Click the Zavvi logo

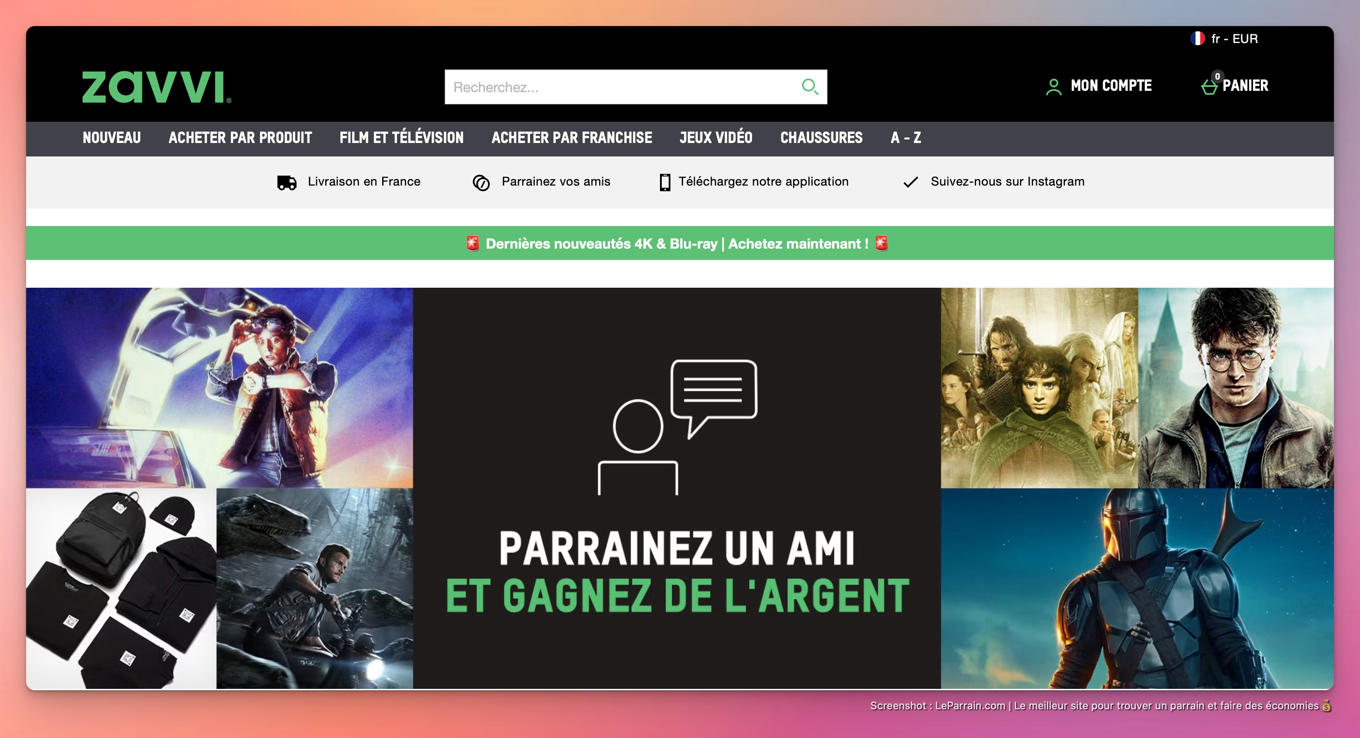point(156,87)
